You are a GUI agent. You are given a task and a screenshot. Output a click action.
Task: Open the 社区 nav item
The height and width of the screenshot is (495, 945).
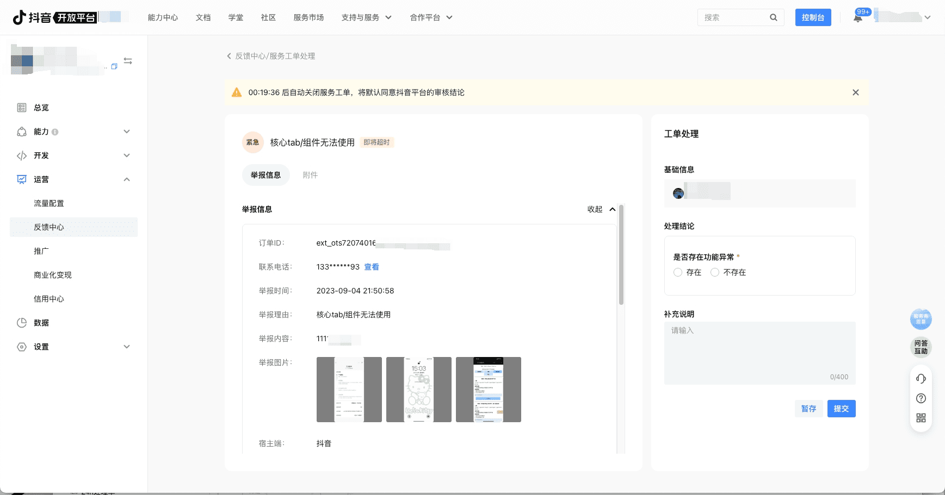[268, 17]
